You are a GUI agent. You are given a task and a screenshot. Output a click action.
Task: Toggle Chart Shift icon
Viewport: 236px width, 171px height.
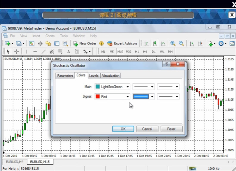click(x=200, y=44)
